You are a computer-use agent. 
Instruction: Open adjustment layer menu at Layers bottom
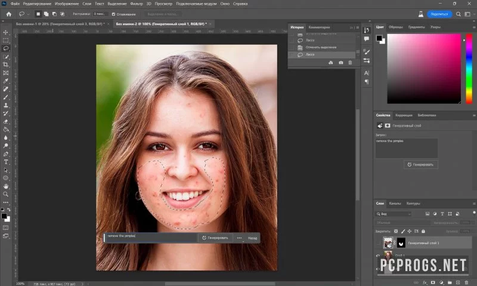click(x=441, y=282)
